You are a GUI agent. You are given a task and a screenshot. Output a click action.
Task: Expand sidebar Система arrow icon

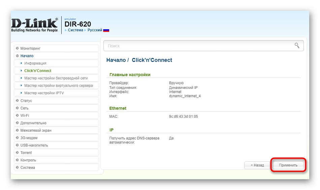pos(17,167)
